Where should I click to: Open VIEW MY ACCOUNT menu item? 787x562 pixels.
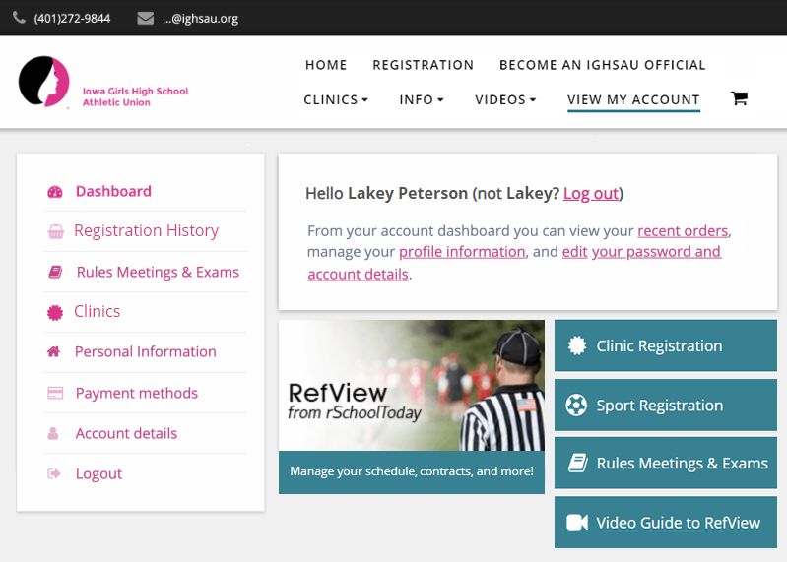pyautogui.click(x=633, y=99)
